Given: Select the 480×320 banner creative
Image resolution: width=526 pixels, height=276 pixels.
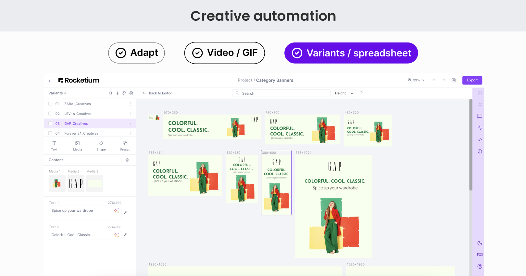Looking at the screenshot, I should coord(368,130).
